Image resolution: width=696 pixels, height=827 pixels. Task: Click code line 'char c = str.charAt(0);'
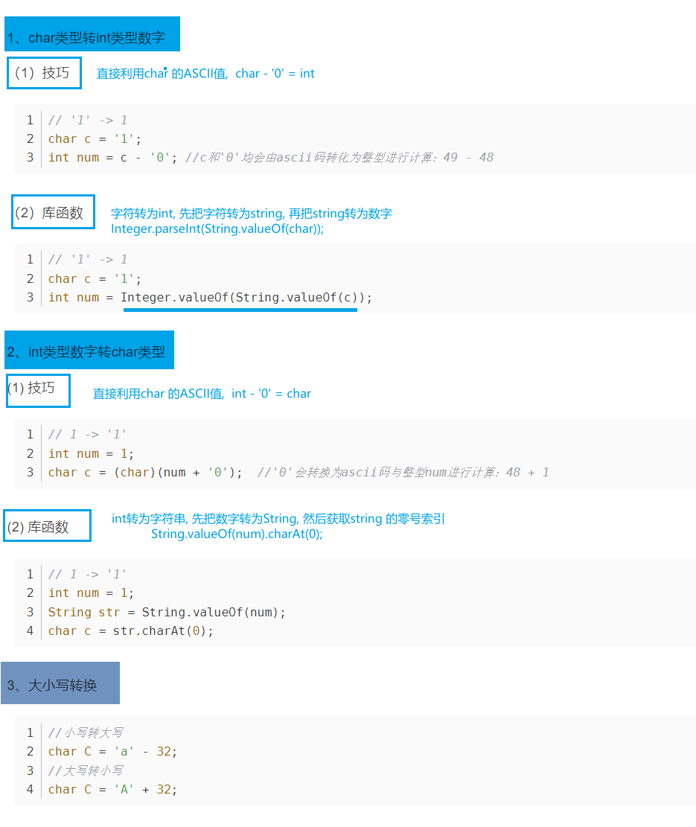click(x=131, y=630)
